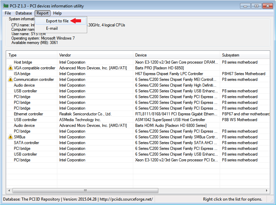Click the Available memory (MB): 3061 text
Viewport: 276px width, 205px height.
click(x=35, y=43)
